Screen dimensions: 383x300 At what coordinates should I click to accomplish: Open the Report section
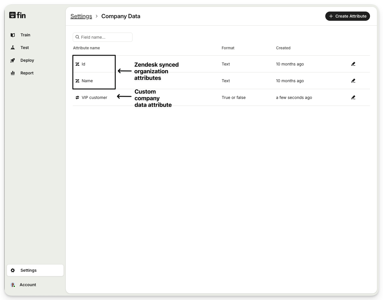point(27,73)
